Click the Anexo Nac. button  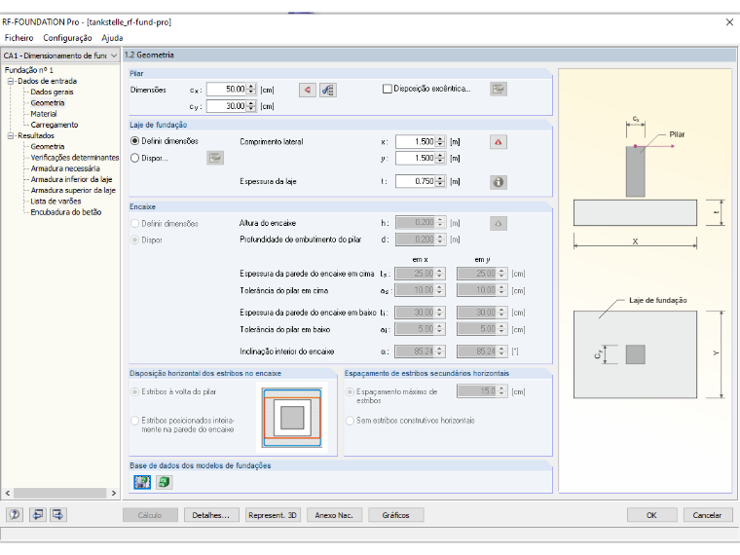[x=334, y=515]
